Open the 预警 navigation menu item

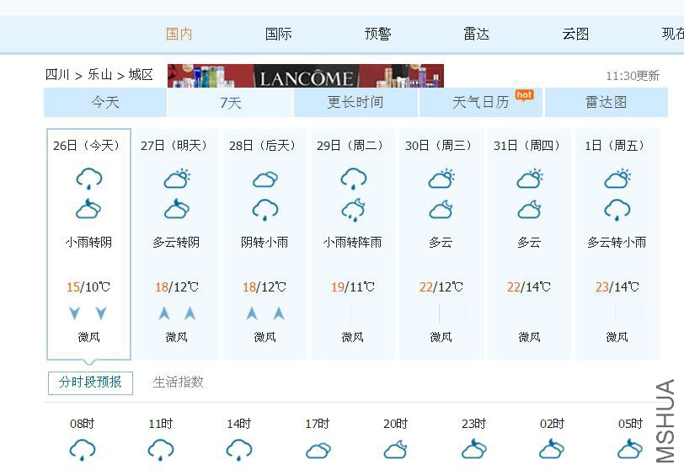click(x=377, y=34)
